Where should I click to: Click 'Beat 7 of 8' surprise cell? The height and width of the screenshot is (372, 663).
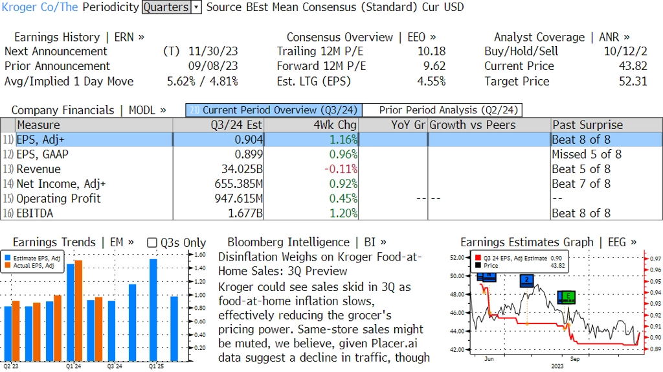581,184
